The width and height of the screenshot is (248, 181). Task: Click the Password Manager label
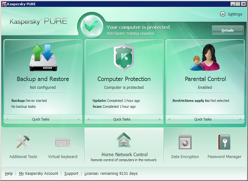point(224,157)
